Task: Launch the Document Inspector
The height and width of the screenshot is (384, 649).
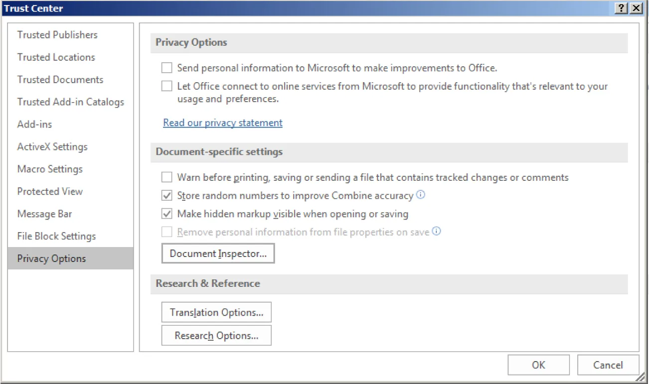Action: coord(218,254)
